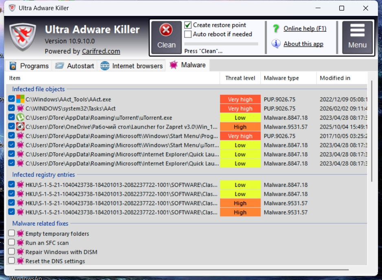
Task: Select the Malware related fixes group header
Action: click(x=40, y=223)
